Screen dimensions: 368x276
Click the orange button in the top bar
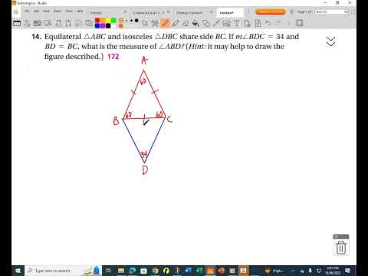pyautogui.click(x=270, y=11)
